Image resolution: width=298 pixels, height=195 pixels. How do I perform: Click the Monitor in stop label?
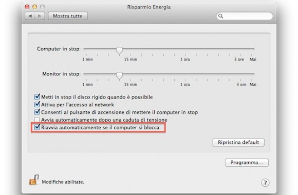click(61, 74)
